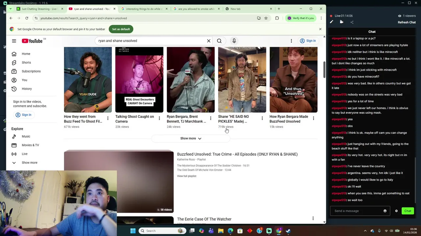Click Refresh Chat in Streamlabs
This screenshot has width=421, height=236.
407,22
